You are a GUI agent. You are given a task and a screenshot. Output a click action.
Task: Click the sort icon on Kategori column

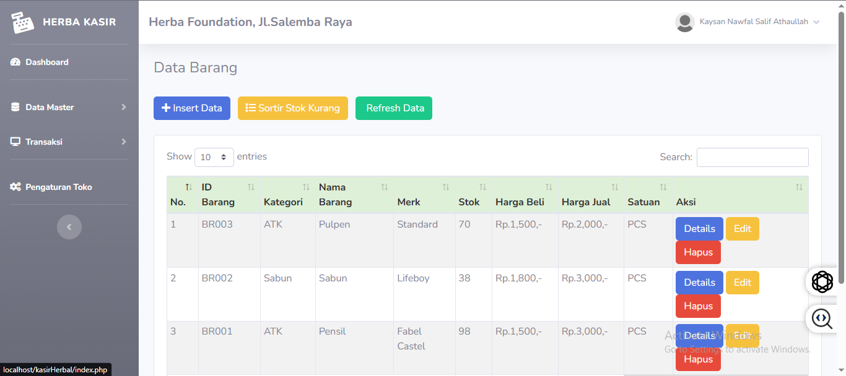pos(306,187)
